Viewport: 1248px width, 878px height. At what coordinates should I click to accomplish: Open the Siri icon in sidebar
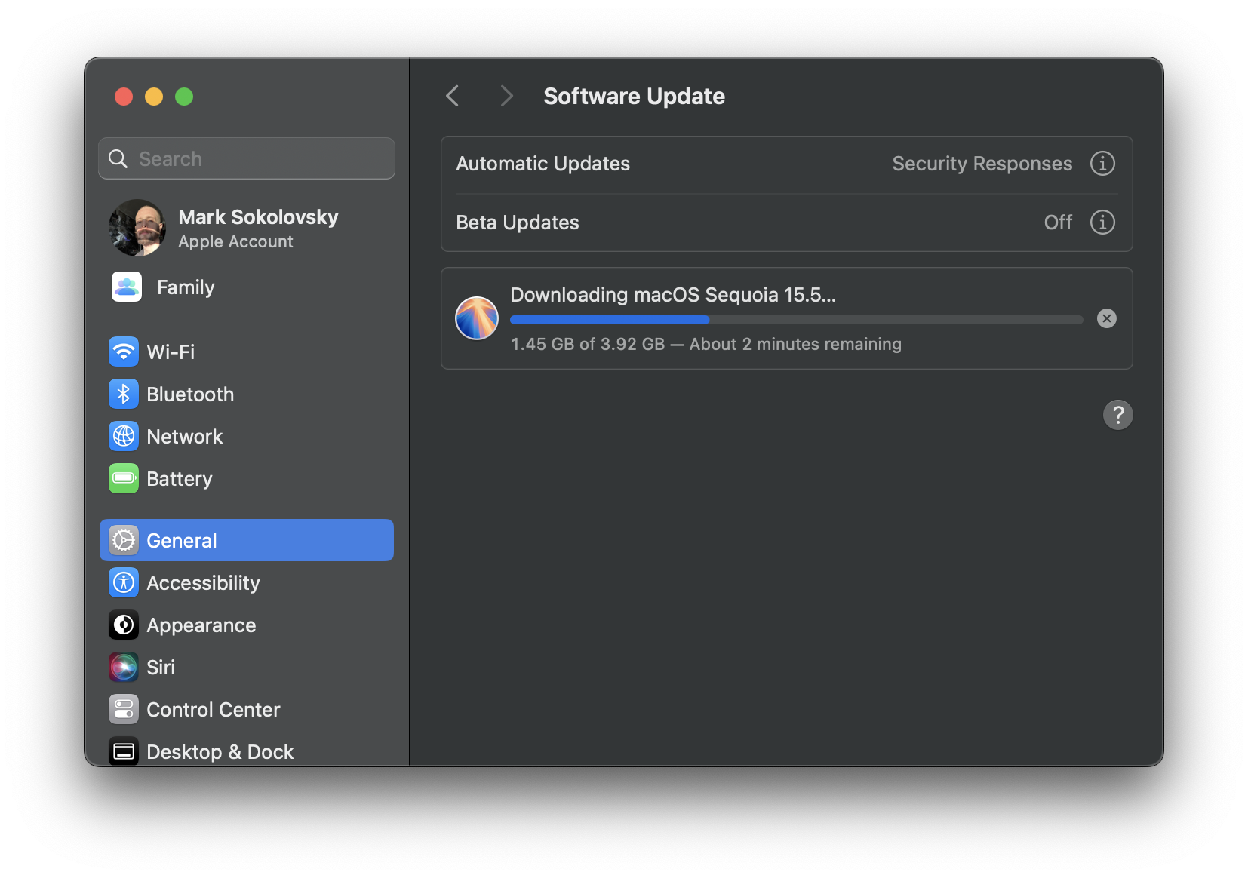click(x=124, y=667)
